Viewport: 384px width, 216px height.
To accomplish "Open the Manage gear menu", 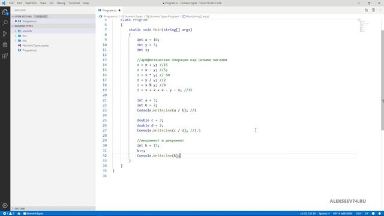I will 5,205.
